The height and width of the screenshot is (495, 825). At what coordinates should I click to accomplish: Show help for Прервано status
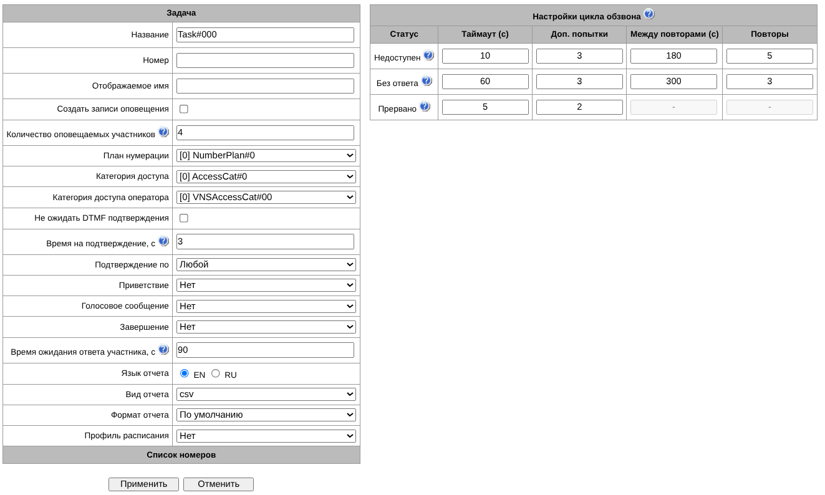(425, 107)
